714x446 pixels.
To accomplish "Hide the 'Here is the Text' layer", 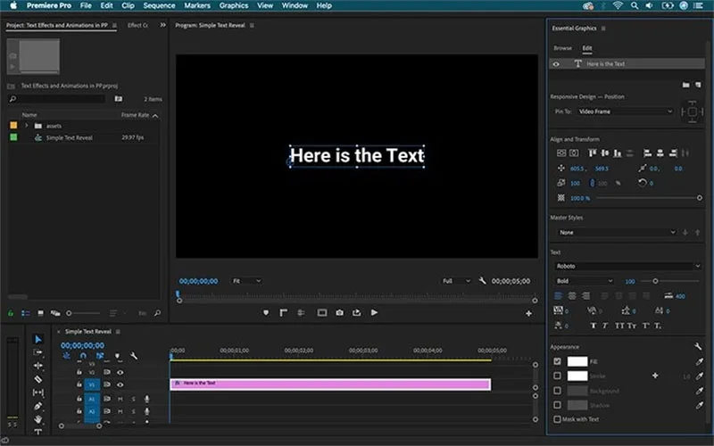I will (x=556, y=64).
